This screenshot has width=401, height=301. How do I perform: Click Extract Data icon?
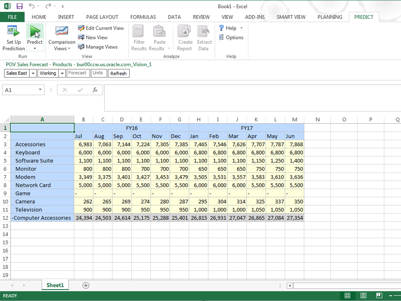(x=203, y=31)
